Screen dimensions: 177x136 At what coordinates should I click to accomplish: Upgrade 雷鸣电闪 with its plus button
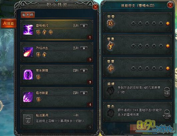click(84, 26)
